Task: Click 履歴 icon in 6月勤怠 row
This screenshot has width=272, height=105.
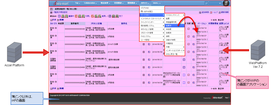Action: (194, 37)
